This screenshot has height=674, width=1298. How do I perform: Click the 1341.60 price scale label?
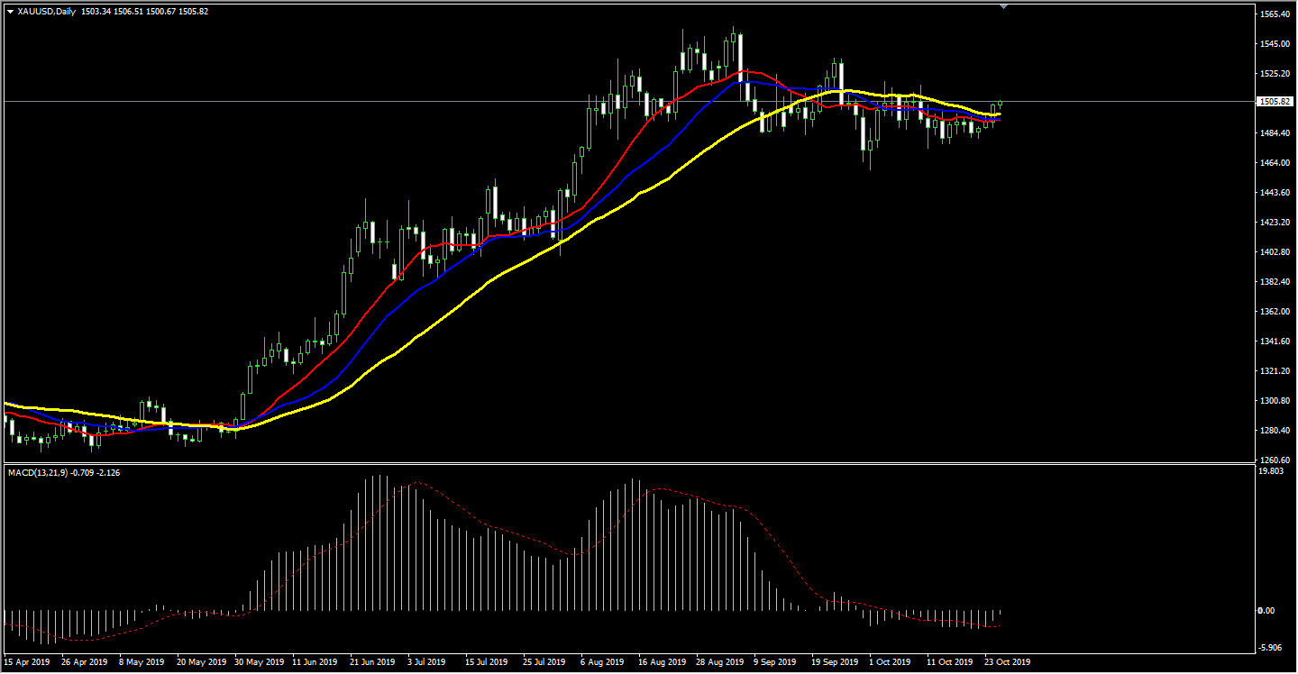pos(1273,342)
